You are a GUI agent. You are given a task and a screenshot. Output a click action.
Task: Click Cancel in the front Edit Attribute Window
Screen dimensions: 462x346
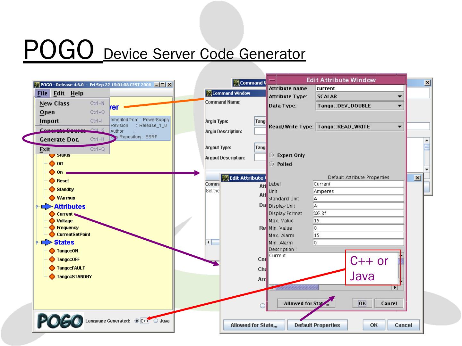pos(389,303)
